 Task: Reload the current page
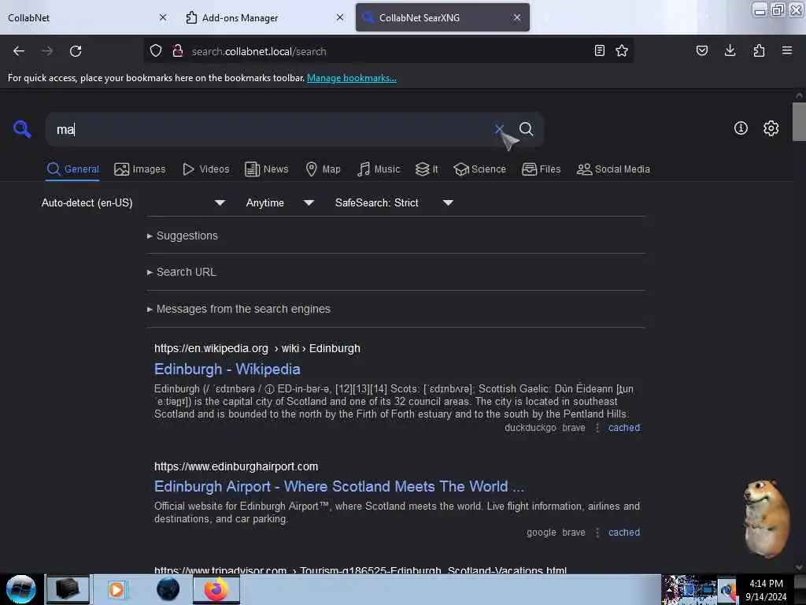click(76, 51)
